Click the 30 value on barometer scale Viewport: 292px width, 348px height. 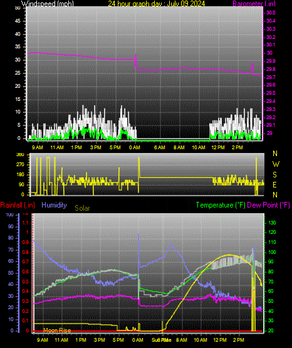(269, 53)
